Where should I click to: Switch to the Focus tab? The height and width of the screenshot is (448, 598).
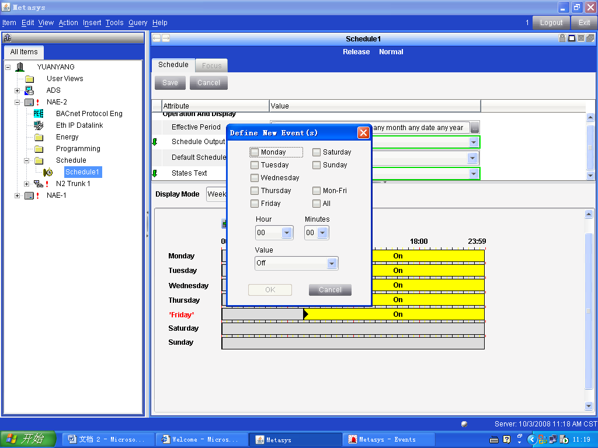coord(211,66)
